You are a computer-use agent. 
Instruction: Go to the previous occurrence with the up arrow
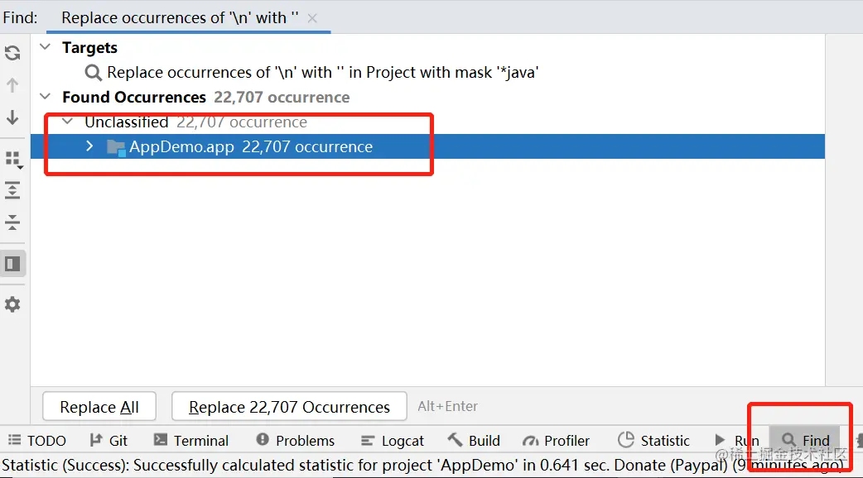click(12, 85)
